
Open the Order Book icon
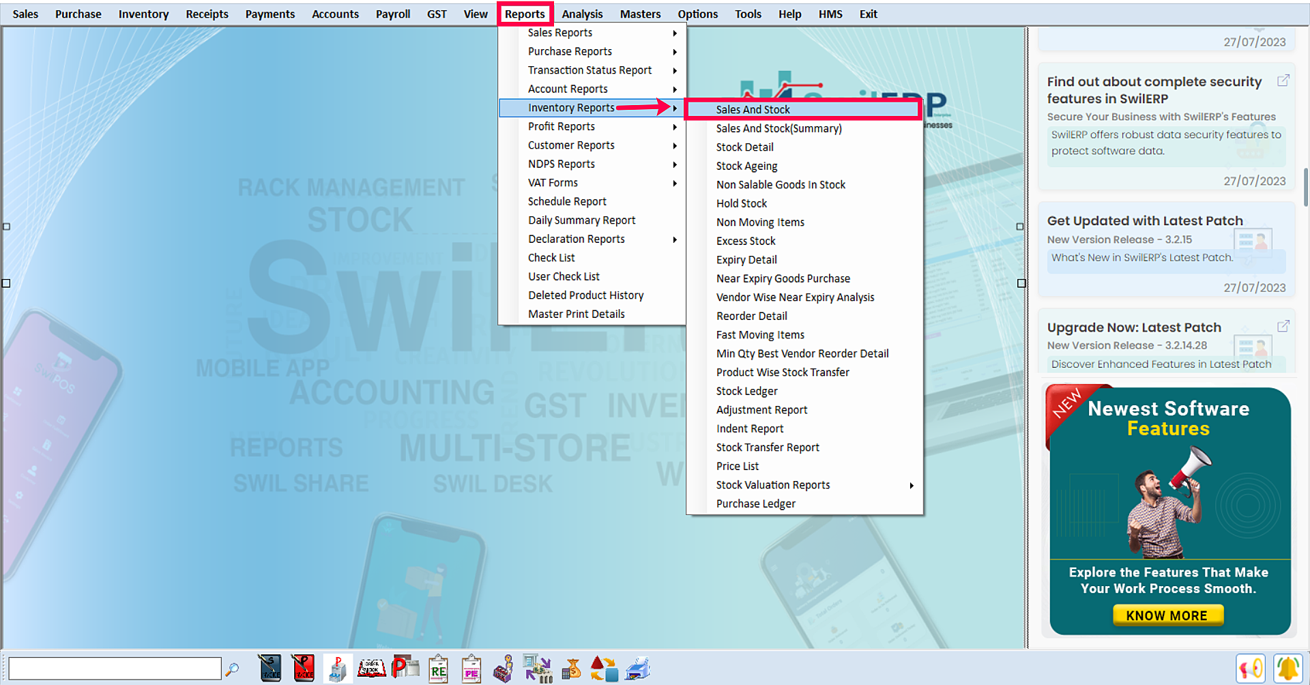click(x=372, y=669)
